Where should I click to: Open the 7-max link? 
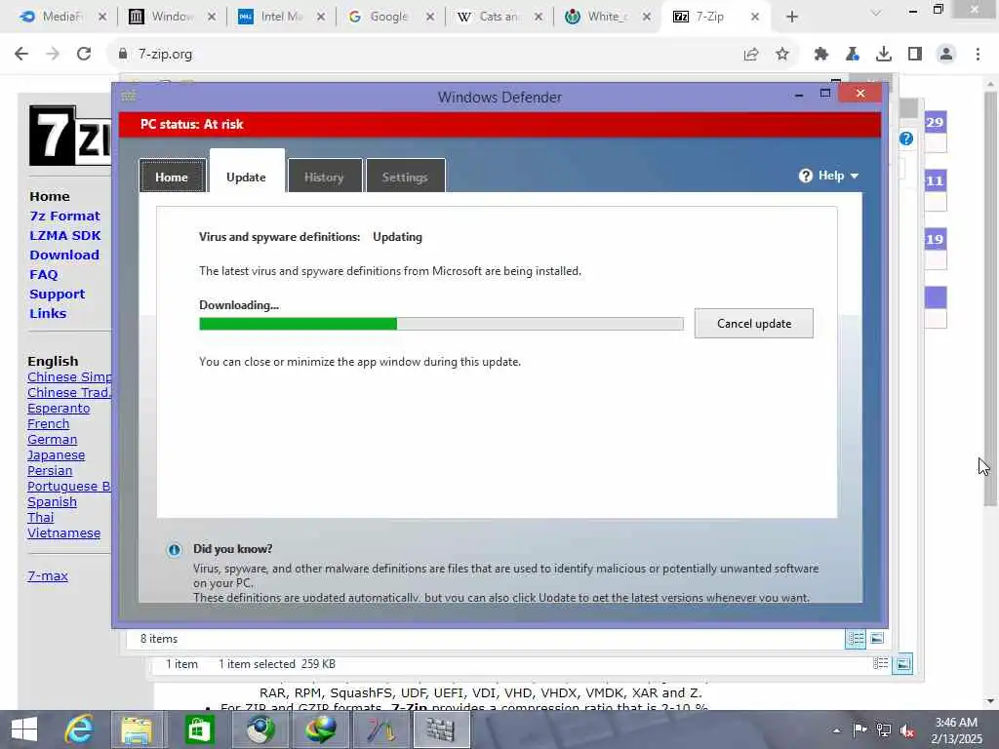pyautogui.click(x=48, y=575)
